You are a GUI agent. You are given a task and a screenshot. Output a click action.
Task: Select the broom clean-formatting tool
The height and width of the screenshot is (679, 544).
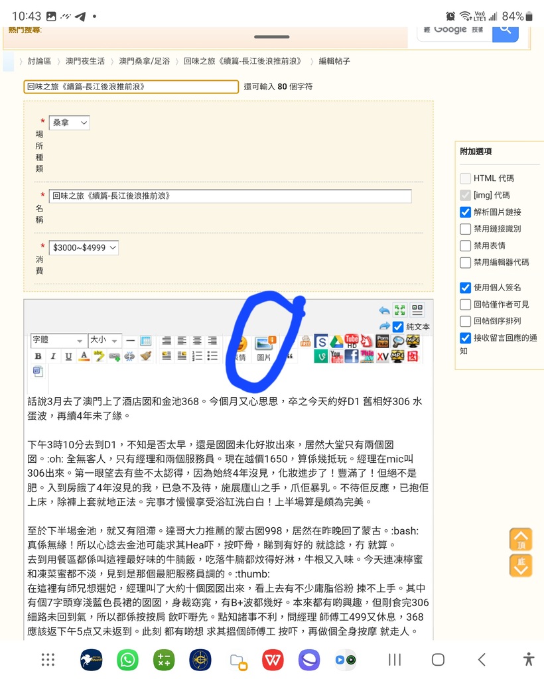tap(146, 355)
